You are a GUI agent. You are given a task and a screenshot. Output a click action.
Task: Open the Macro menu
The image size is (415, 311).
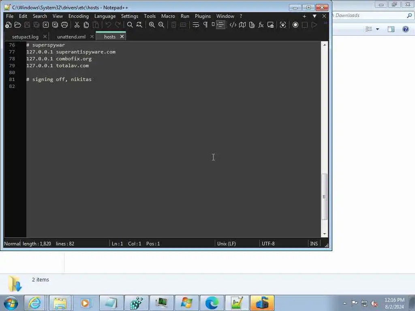tap(168, 16)
